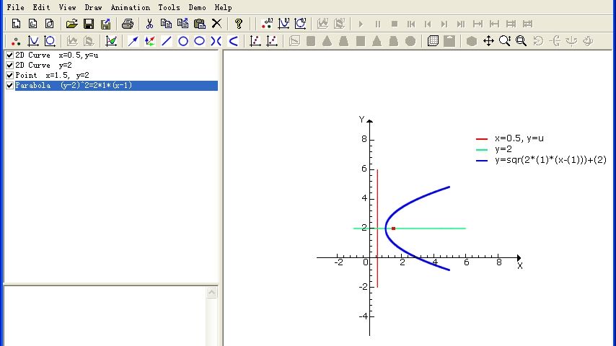The width and height of the screenshot is (616, 346).
Task: Click the Save floppy disk icon
Action: tap(89, 24)
